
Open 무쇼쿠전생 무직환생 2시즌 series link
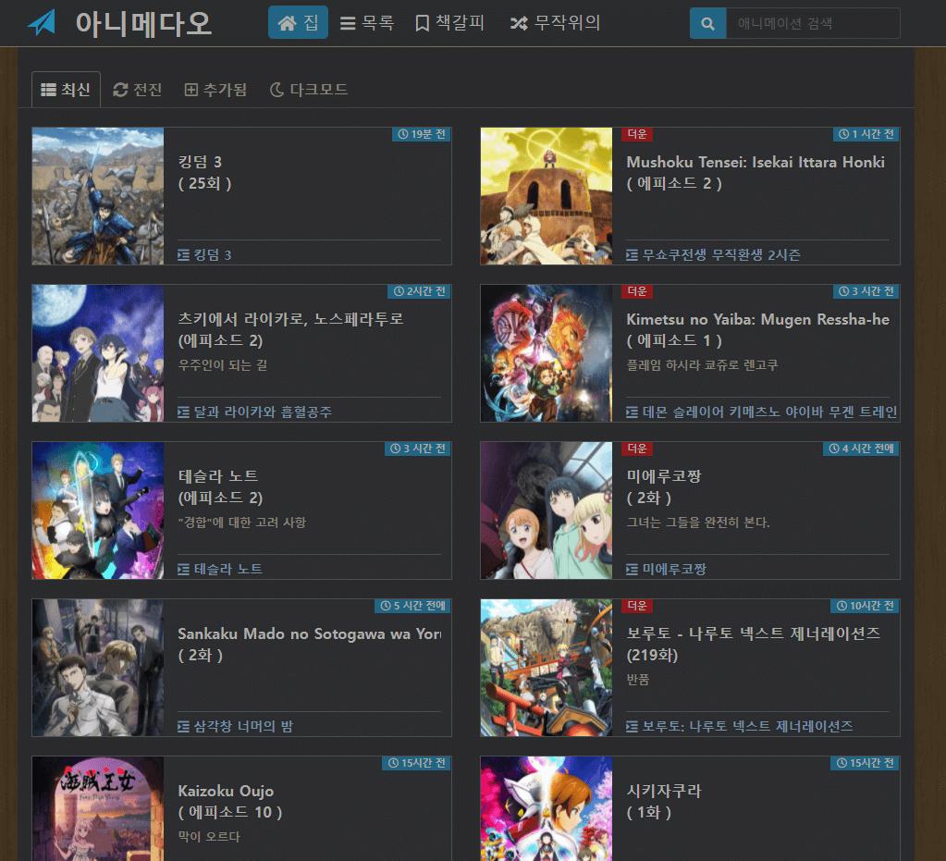coord(721,255)
